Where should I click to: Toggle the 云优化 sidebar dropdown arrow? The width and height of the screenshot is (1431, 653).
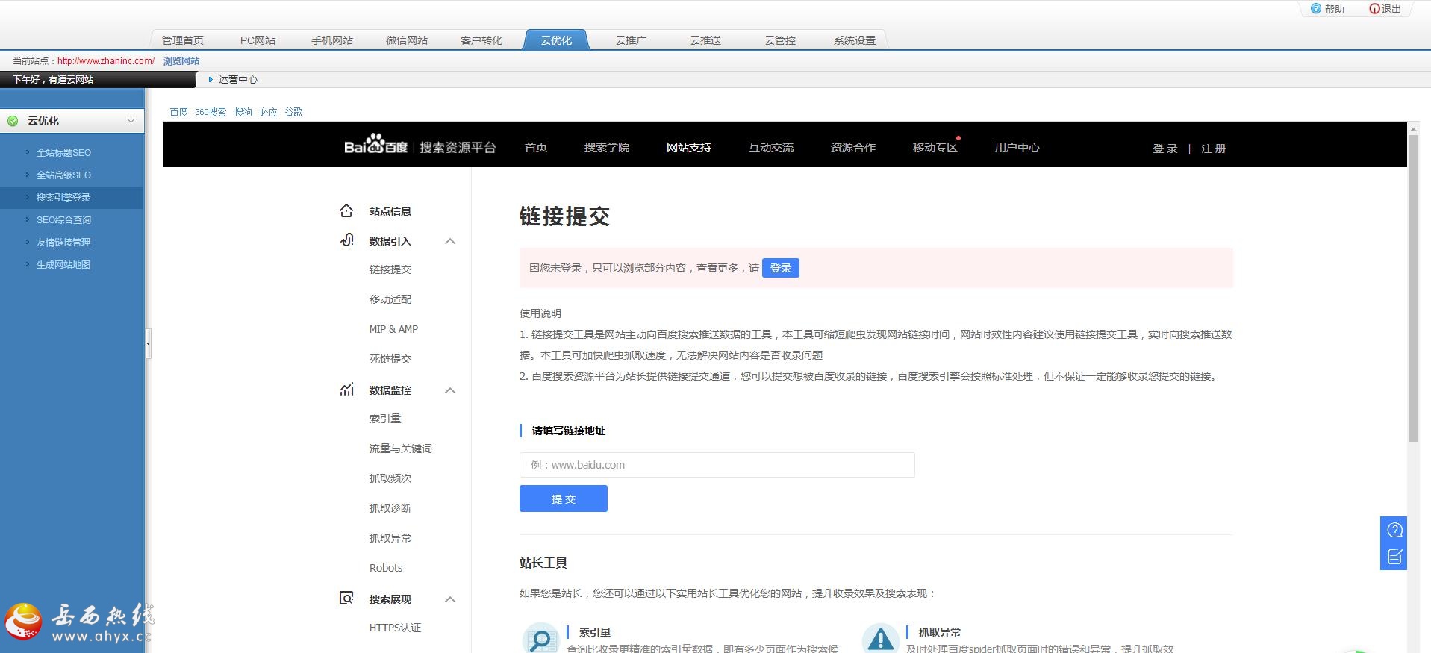[x=131, y=121]
